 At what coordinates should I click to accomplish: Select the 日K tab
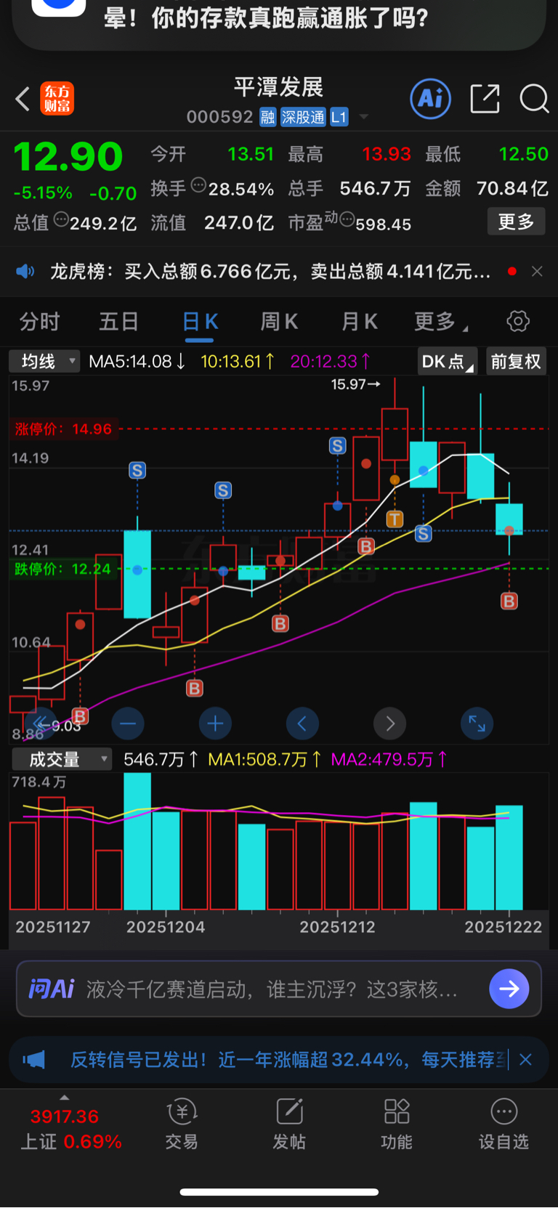click(200, 321)
